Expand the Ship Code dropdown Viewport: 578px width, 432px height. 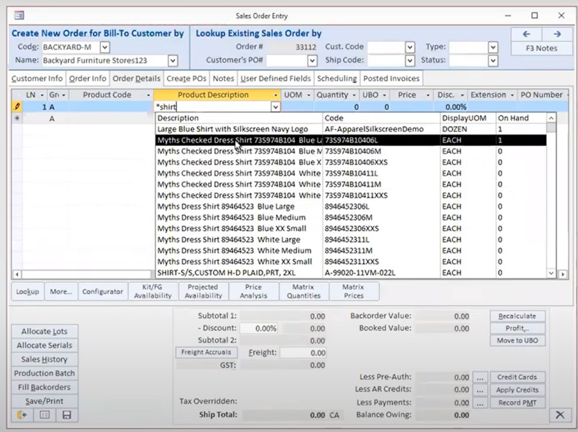[410, 60]
